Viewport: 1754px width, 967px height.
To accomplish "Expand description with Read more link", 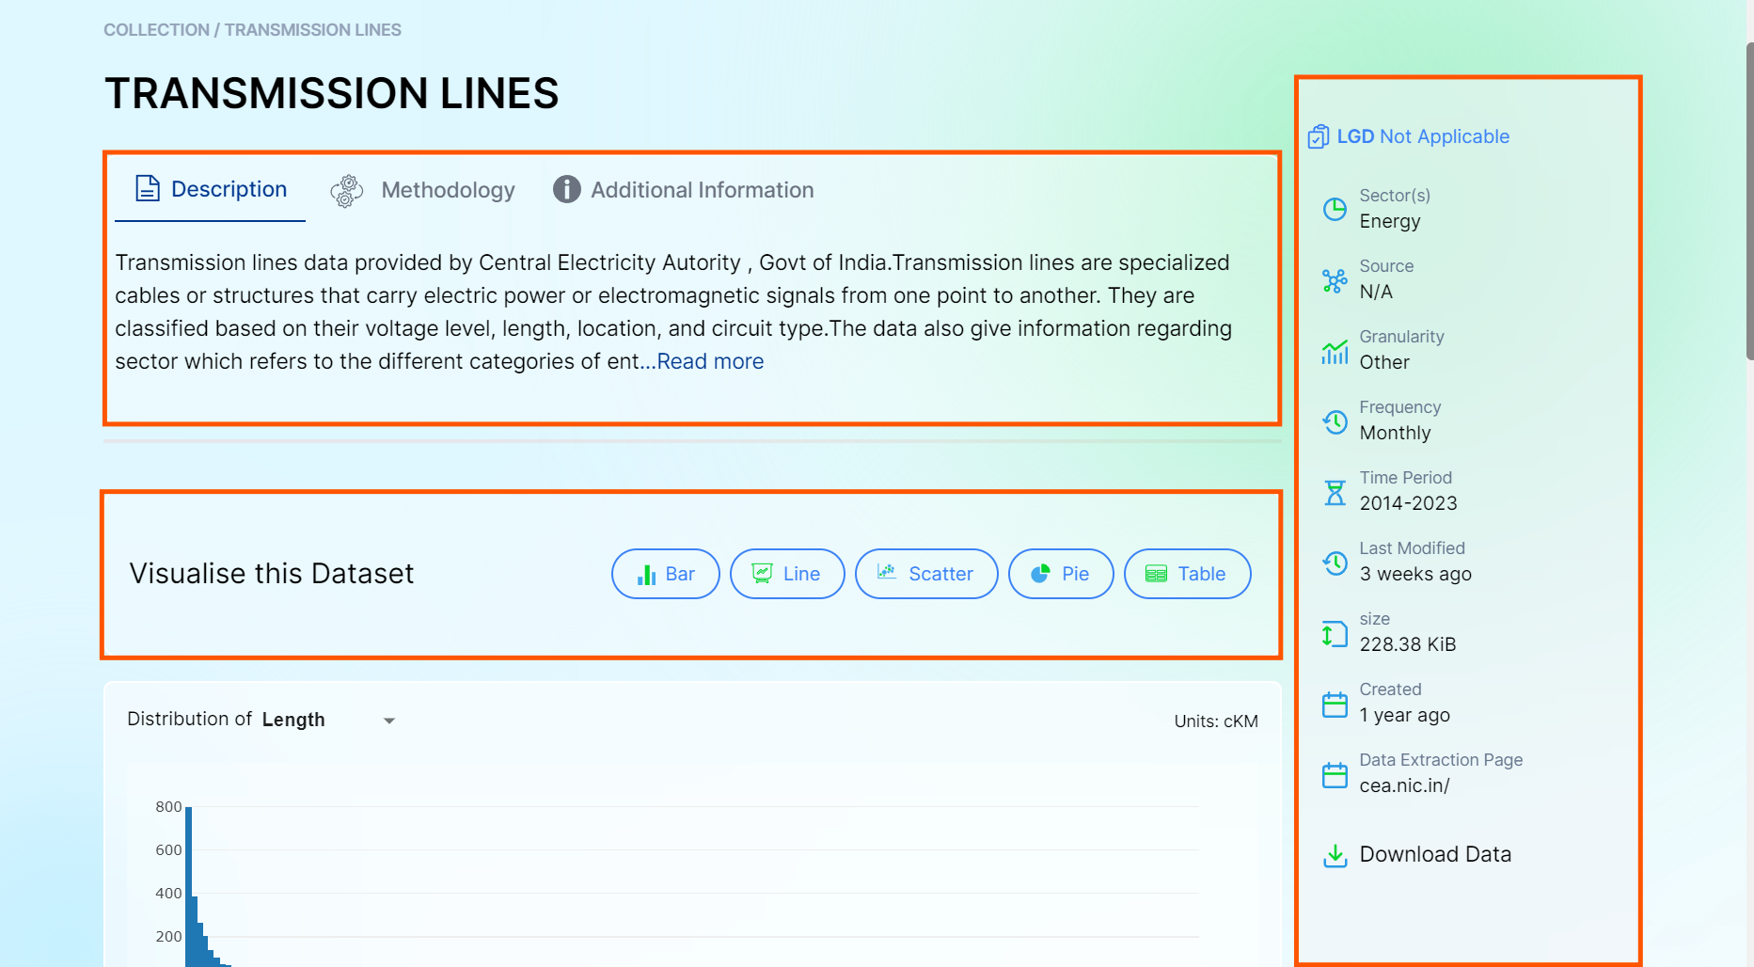I will 710,361.
